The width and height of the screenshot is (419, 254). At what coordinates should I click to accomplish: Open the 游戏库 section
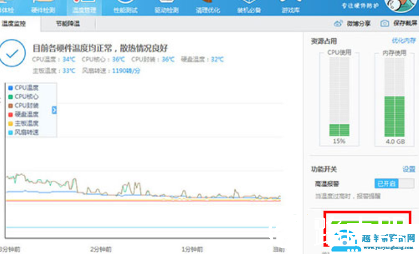tap(291, 7)
